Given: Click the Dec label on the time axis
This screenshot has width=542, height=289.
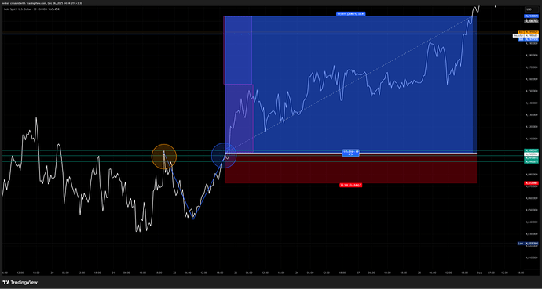Looking at the screenshot, I should tap(479, 273).
